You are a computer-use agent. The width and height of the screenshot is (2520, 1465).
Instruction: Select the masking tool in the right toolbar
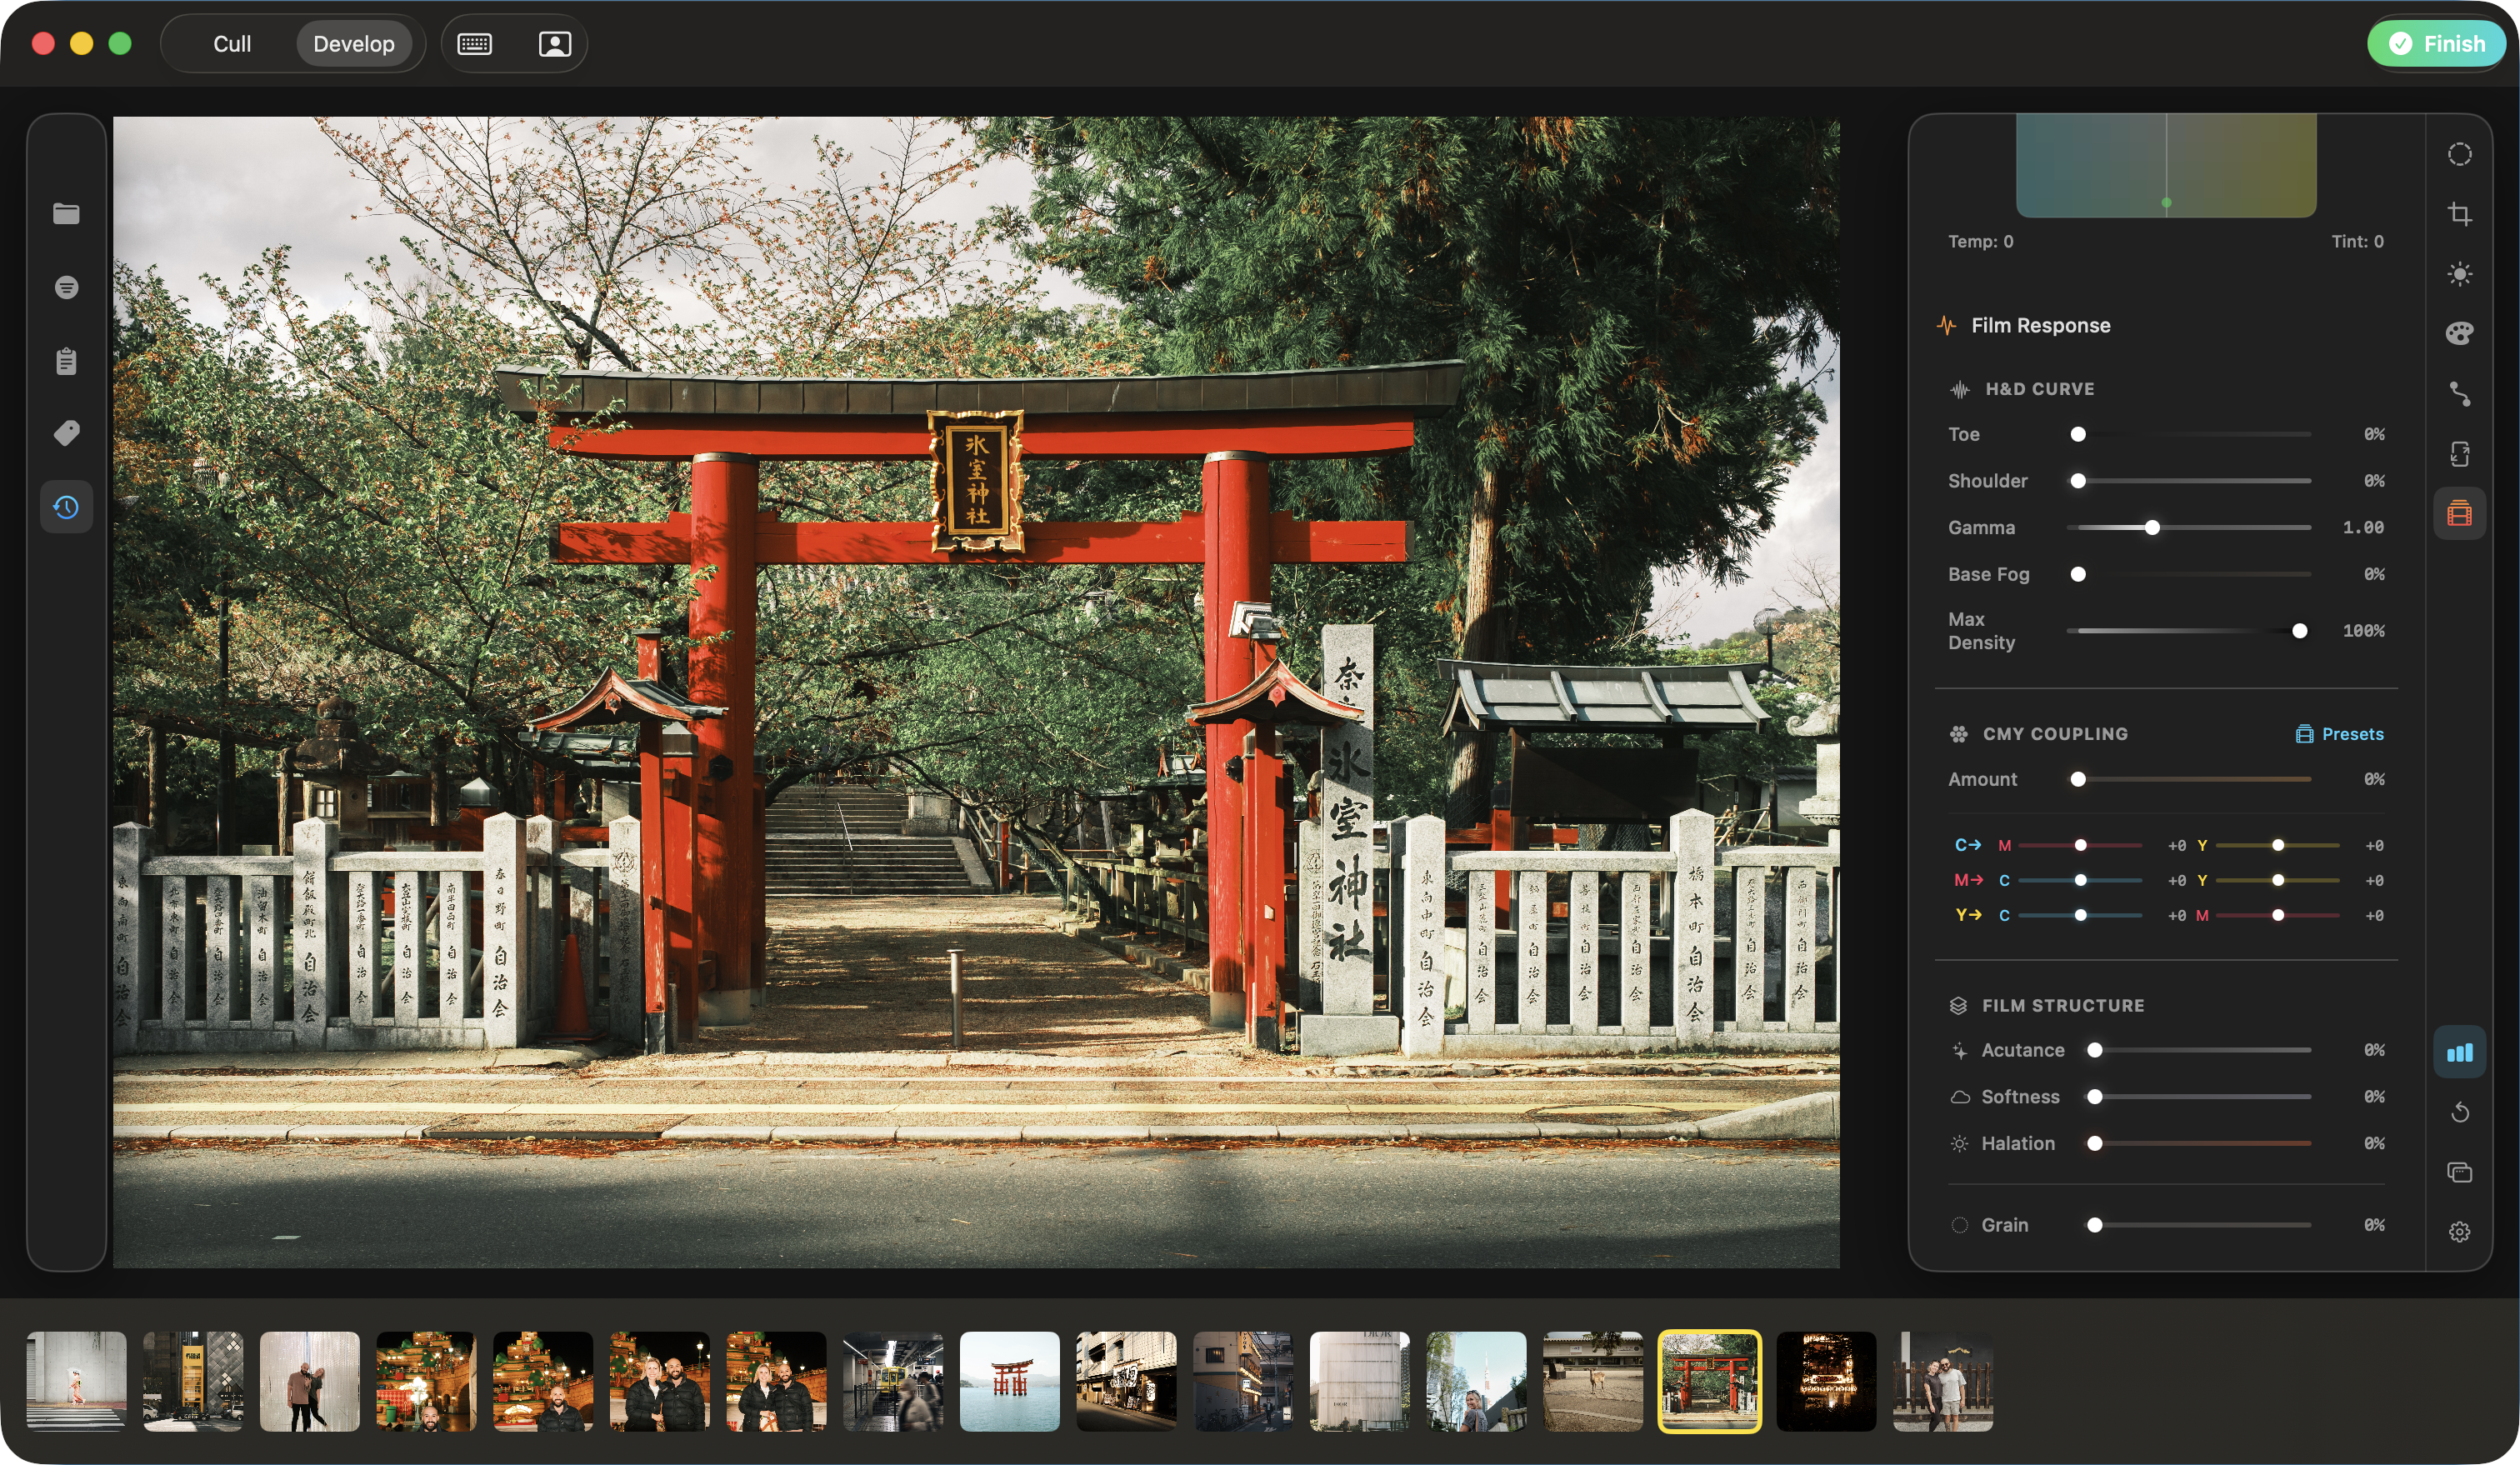tap(2460, 153)
